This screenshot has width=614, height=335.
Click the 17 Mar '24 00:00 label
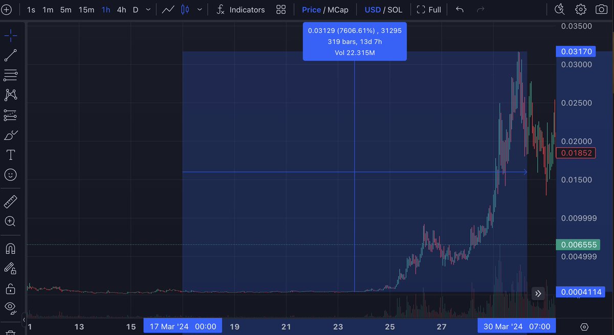(183, 326)
